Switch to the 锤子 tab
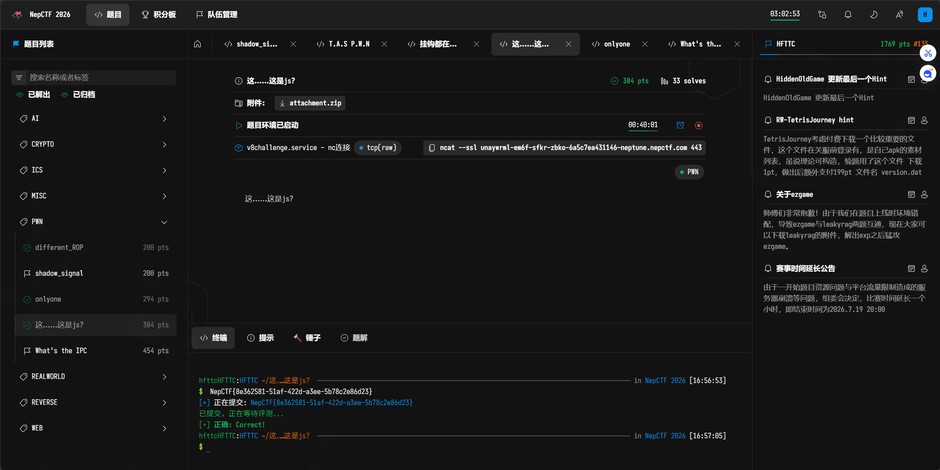 [307, 338]
